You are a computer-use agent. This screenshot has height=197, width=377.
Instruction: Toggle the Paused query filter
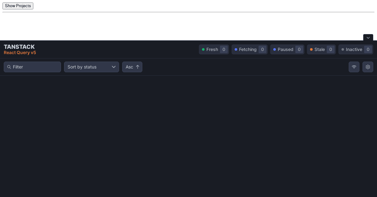pyautogui.click(x=287, y=49)
